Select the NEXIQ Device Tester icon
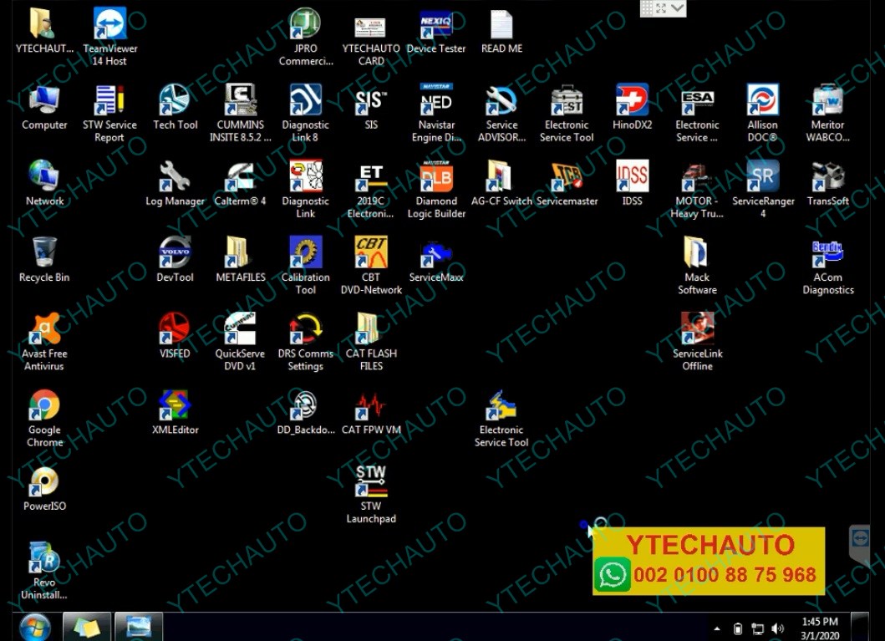The image size is (885, 641). click(436, 33)
